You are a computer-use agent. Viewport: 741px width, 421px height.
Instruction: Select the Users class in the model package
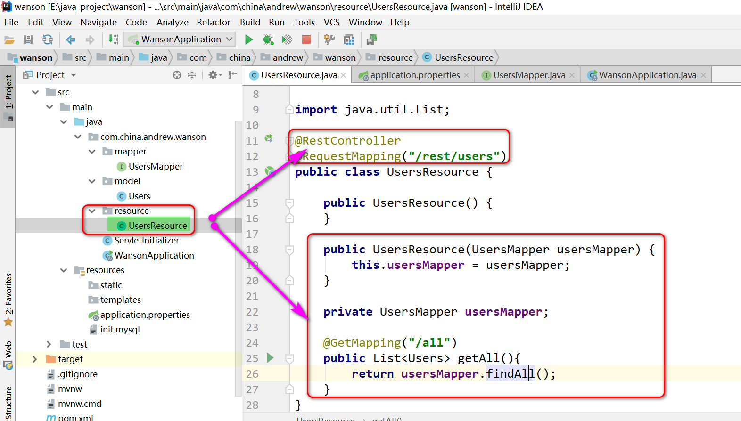(133, 196)
